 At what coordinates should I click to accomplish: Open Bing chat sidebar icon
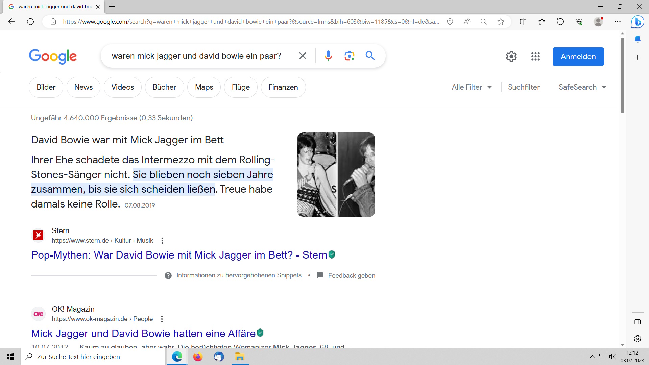point(638,22)
